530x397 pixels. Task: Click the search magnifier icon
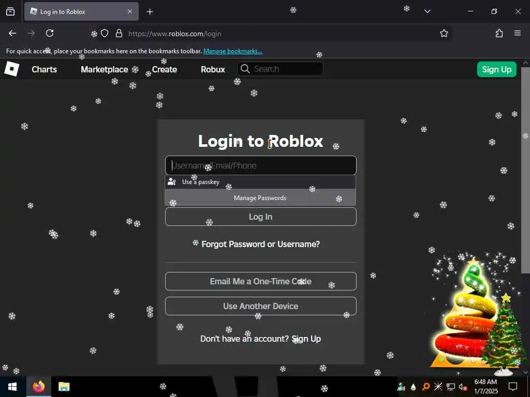245,69
